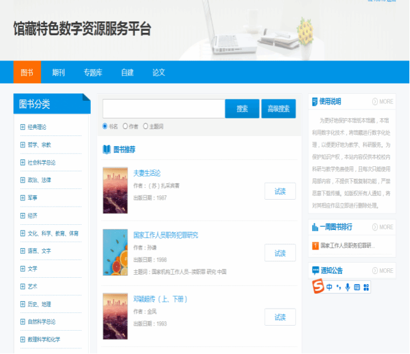The width and height of the screenshot is (410, 354).
Task: Switch to the 期刊 tab
Action: pos(59,72)
